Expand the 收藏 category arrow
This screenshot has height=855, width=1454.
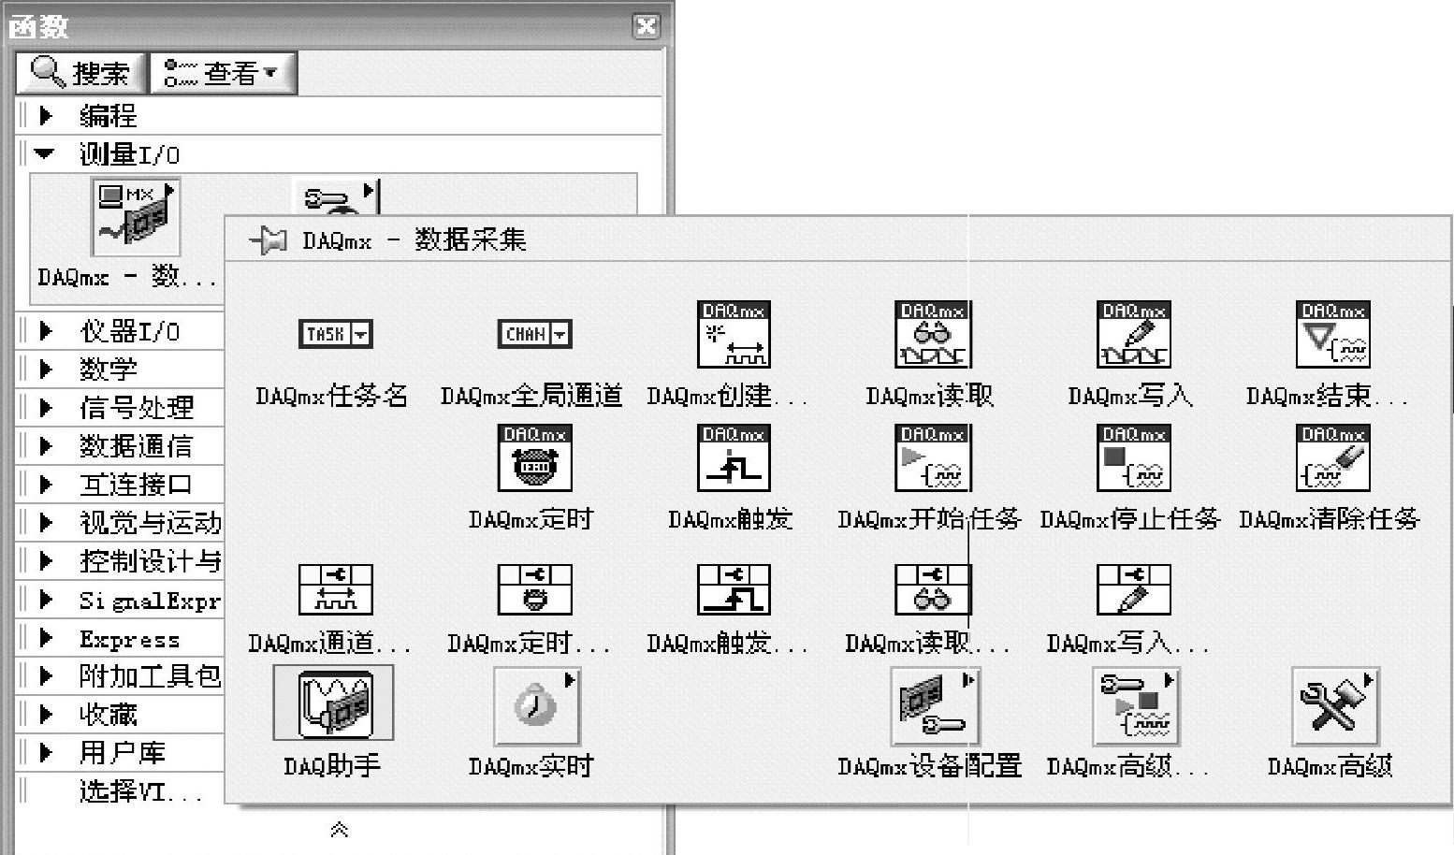[46, 714]
